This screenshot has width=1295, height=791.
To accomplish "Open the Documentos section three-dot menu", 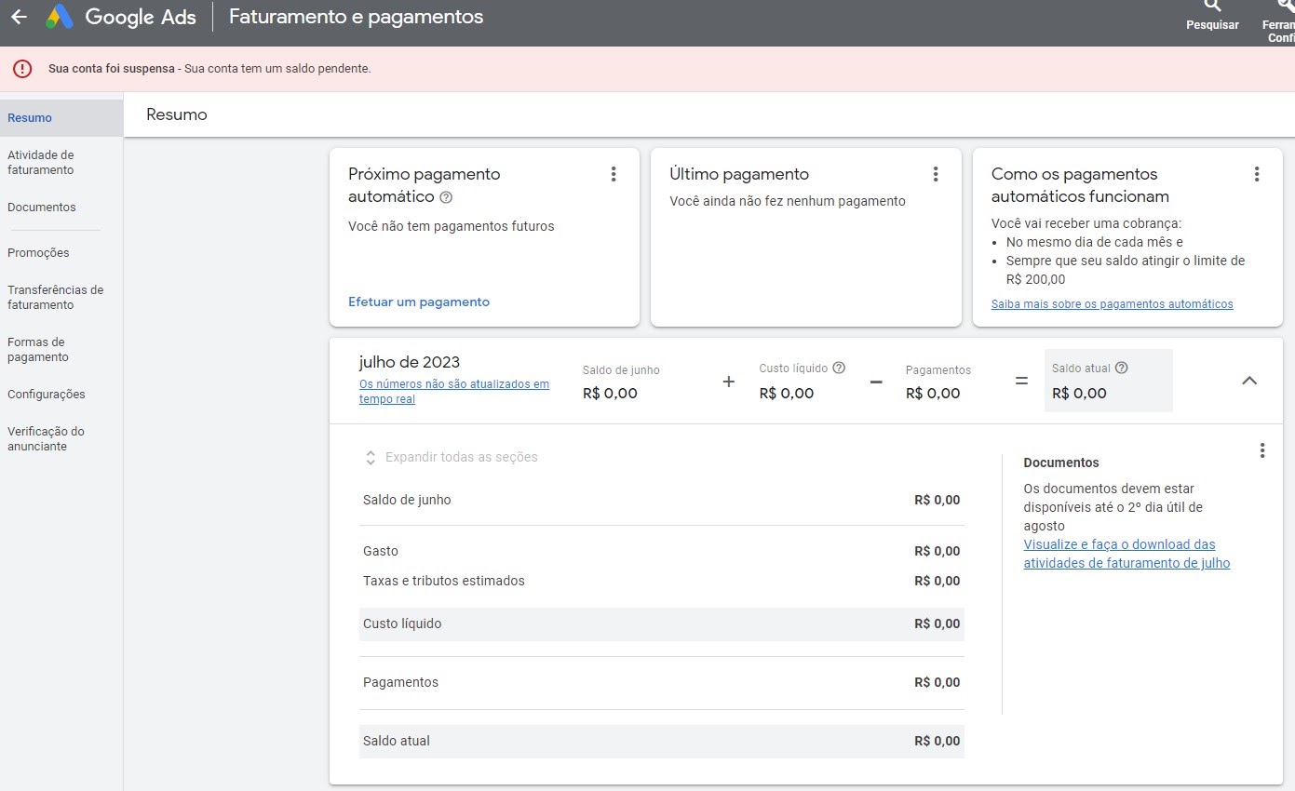I will pos(1261,450).
